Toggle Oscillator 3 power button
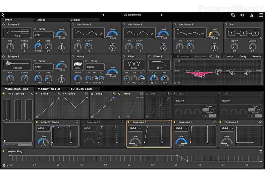The image size is (265, 182). pyautogui.click(x=175, y=24)
